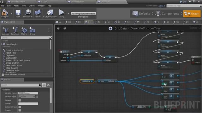Select the Generate Walls function

[x=12, y=71]
